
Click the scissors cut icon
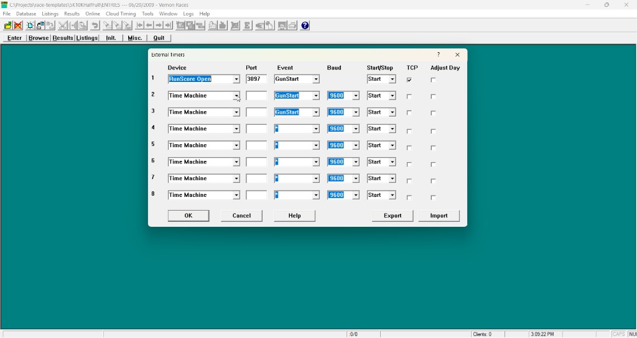(x=63, y=25)
